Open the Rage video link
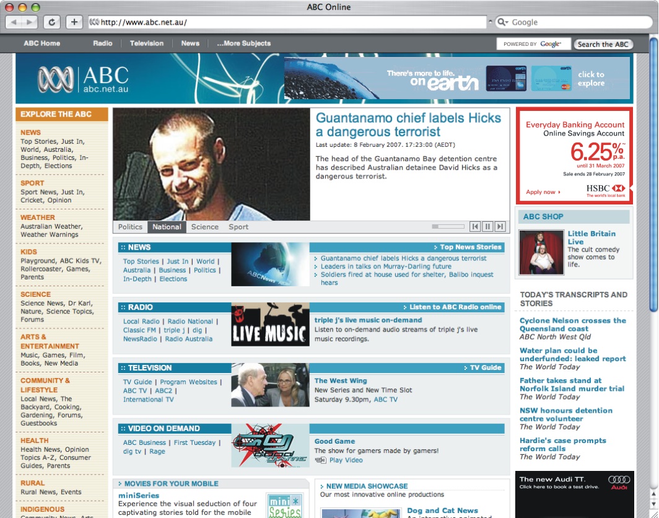This screenshot has height=518, width=659. (x=157, y=452)
